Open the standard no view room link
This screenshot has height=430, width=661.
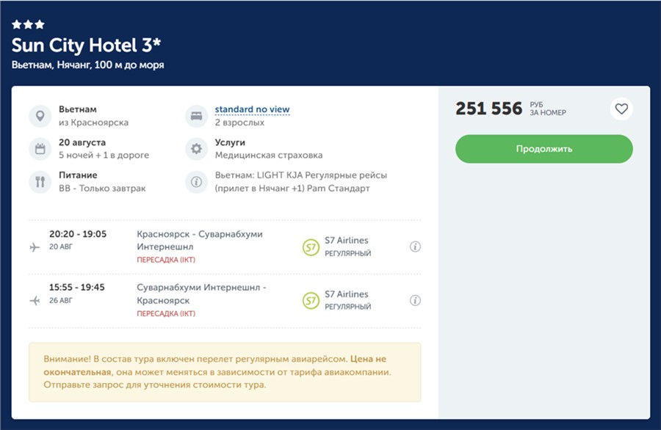252,109
